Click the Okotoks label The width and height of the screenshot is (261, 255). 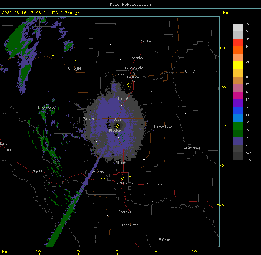(125, 212)
